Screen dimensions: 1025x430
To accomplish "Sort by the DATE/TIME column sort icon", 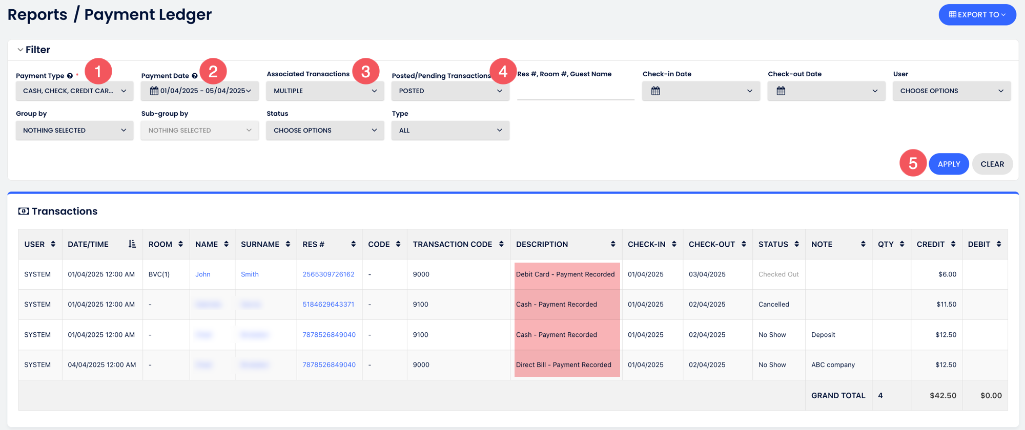I will 132,244.
